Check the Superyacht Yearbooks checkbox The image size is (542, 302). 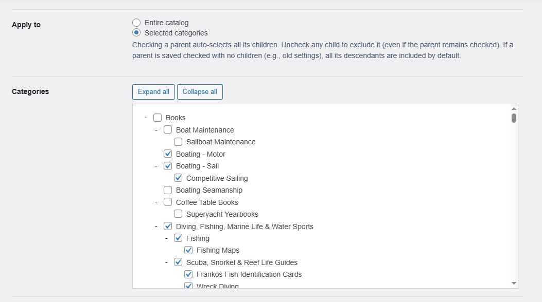[x=178, y=214]
